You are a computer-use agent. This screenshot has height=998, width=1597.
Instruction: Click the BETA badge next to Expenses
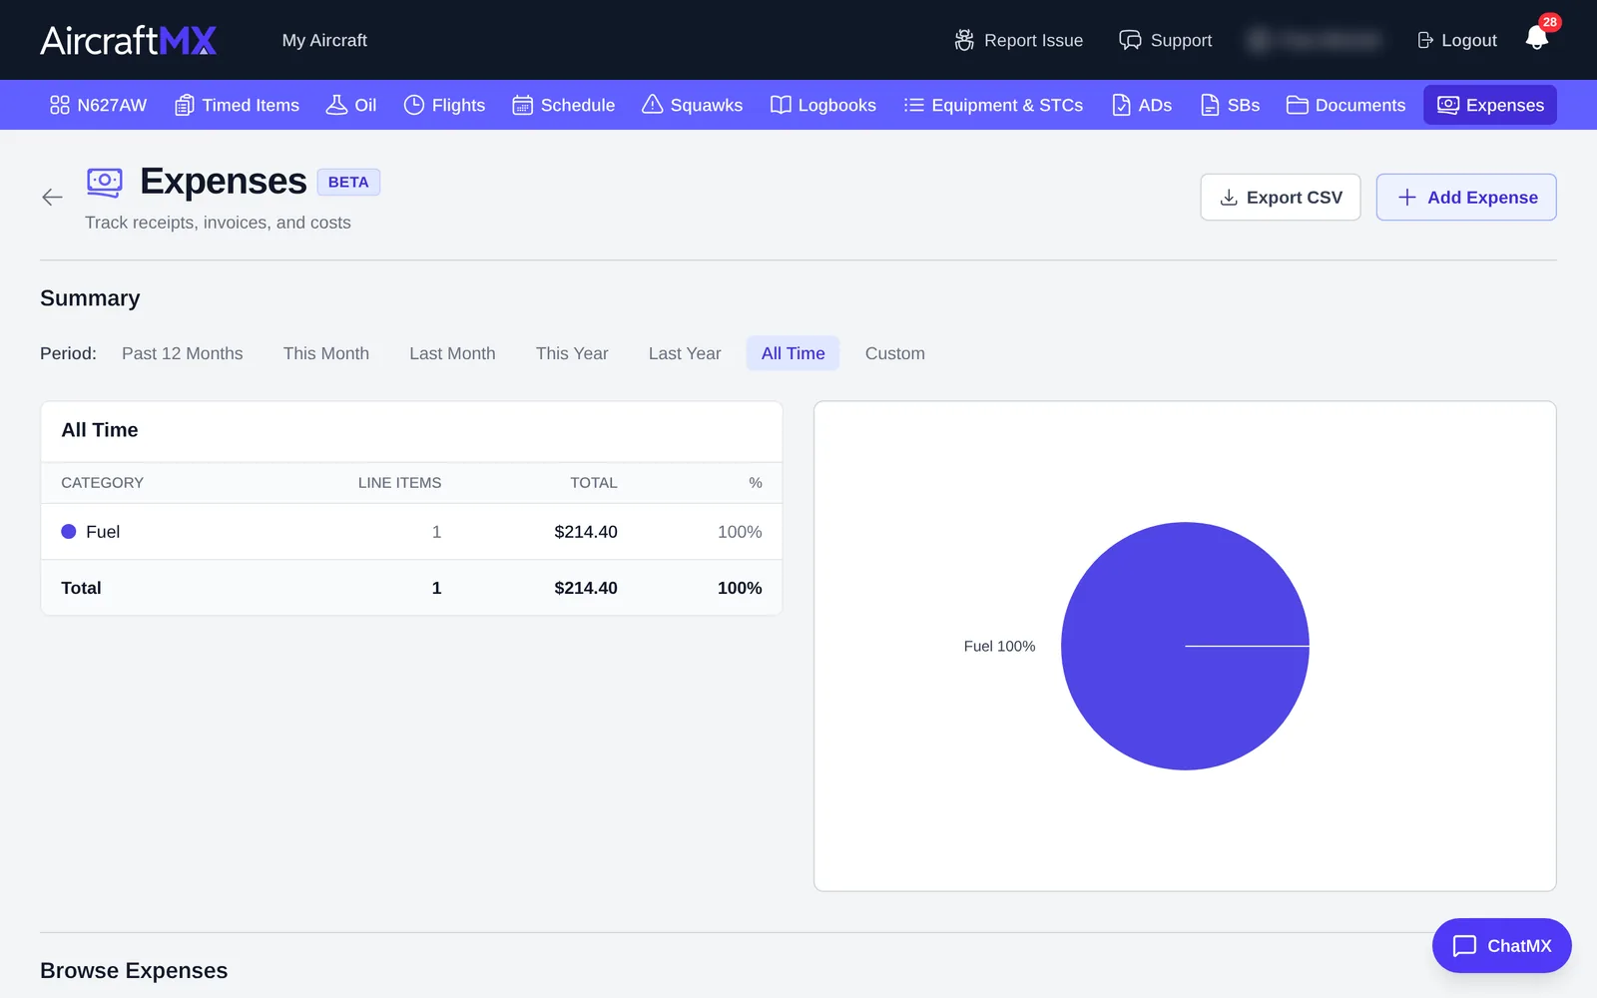coord(348,182)
